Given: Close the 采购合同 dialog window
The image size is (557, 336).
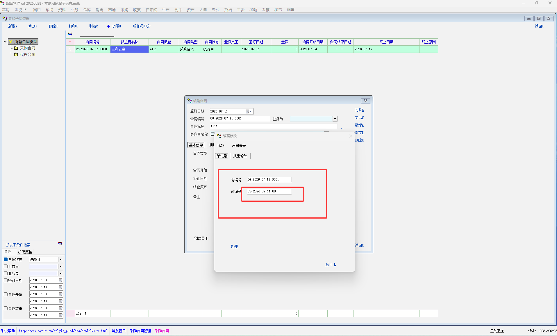Looking at the screenshot, I should coord(365,101).
